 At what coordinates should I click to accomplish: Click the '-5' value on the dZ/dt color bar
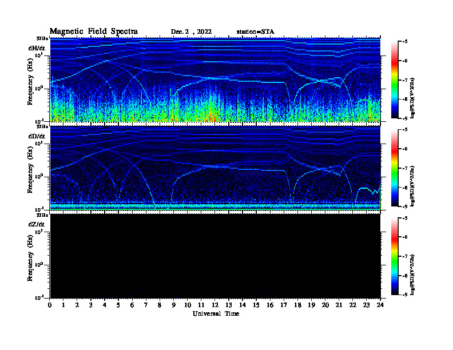[x=405, y=218]
